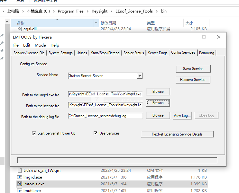Open FlexNet Licensing Service Details
Image resolution: width=239 pixels, height=193 pixels.
point(177,134)
